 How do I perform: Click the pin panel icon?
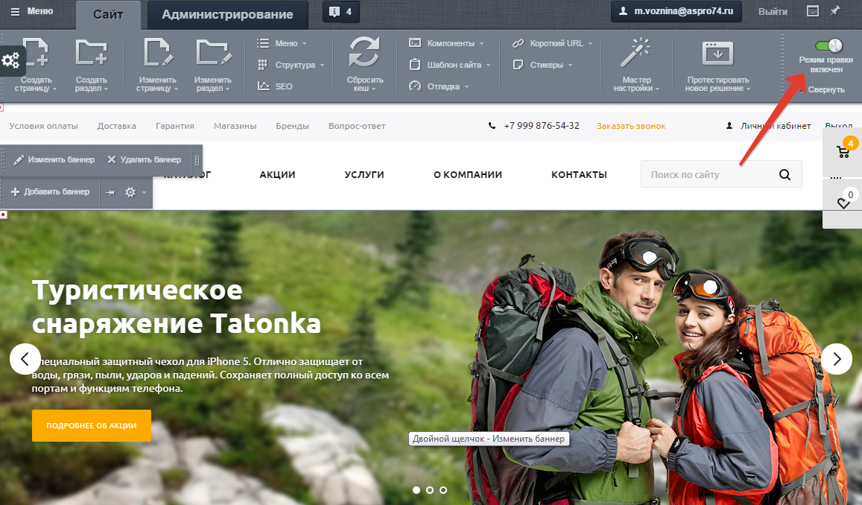835,10
